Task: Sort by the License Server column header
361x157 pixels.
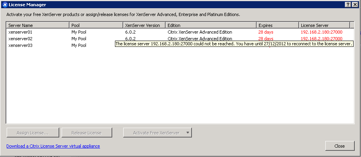Action: pos(325,25)
